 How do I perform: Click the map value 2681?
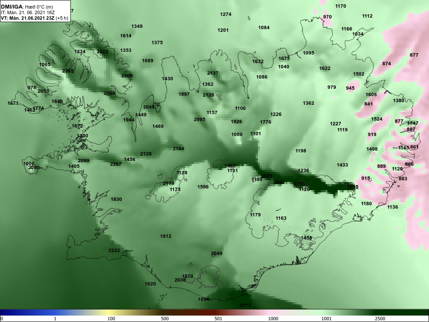279,182
